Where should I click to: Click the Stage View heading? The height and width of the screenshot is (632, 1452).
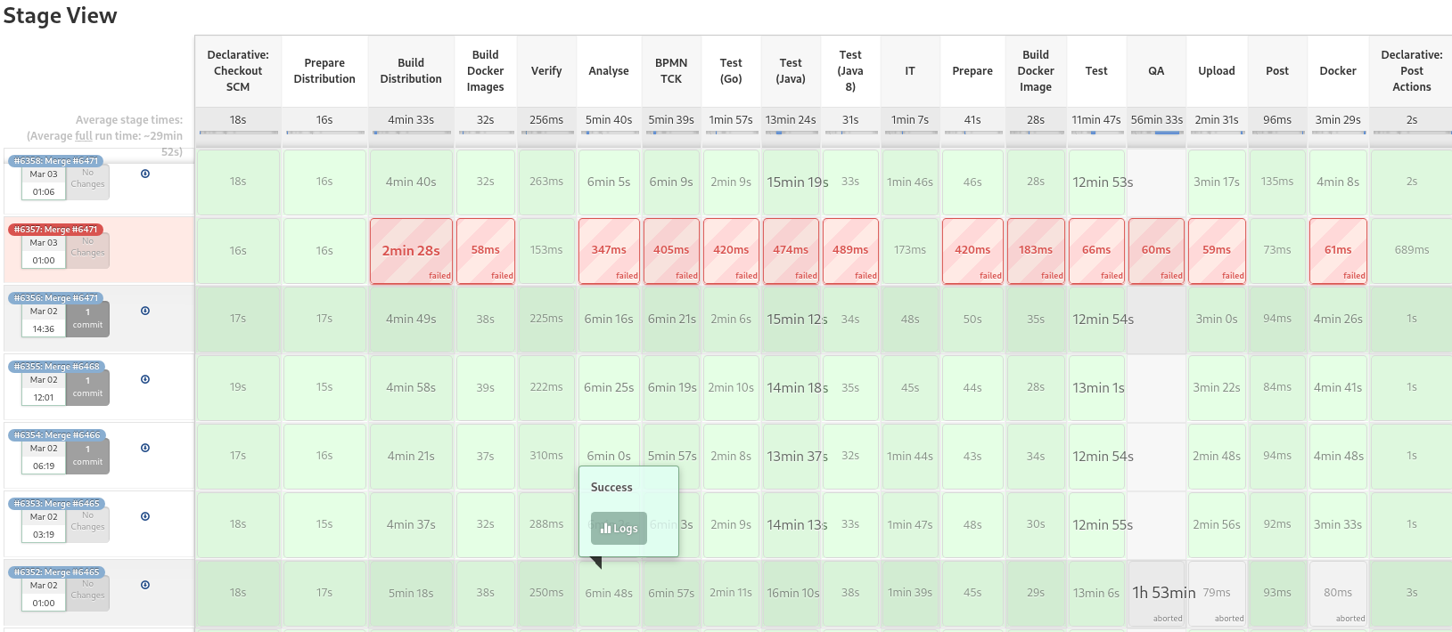pyautogui.click(x=60, y=16)
